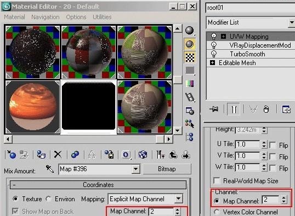Image resolution: width=295 pixels, height=216 pixels.
Task: Toggle VRayDisplacementMod lightbulb visibility
Action: [214, 45]
